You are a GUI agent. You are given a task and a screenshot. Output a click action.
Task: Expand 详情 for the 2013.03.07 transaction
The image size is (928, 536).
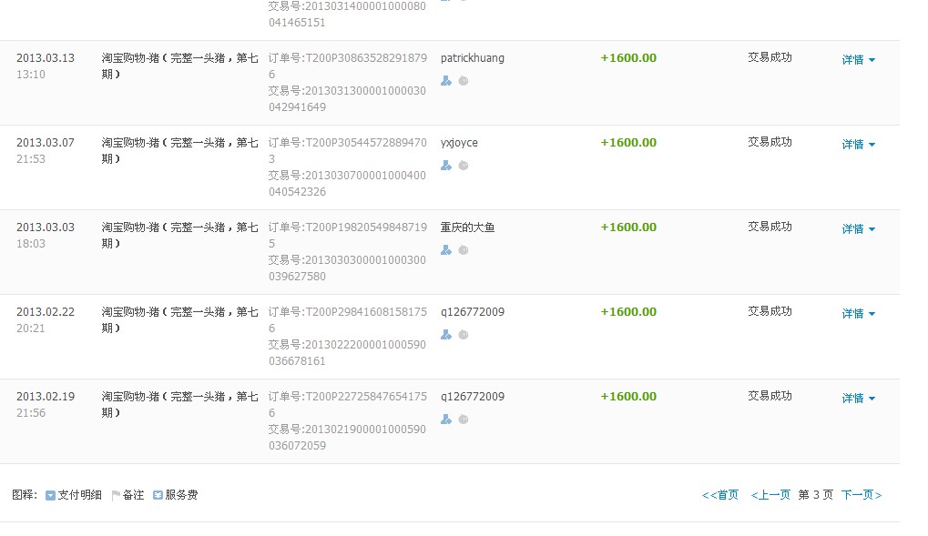point(858,145)
